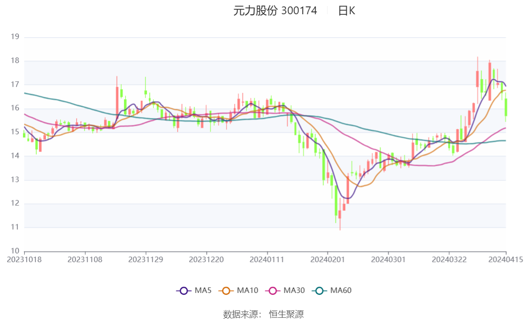Click the lowest candlestick near 11
Screen dimensions: 527x321
(340, 214)
